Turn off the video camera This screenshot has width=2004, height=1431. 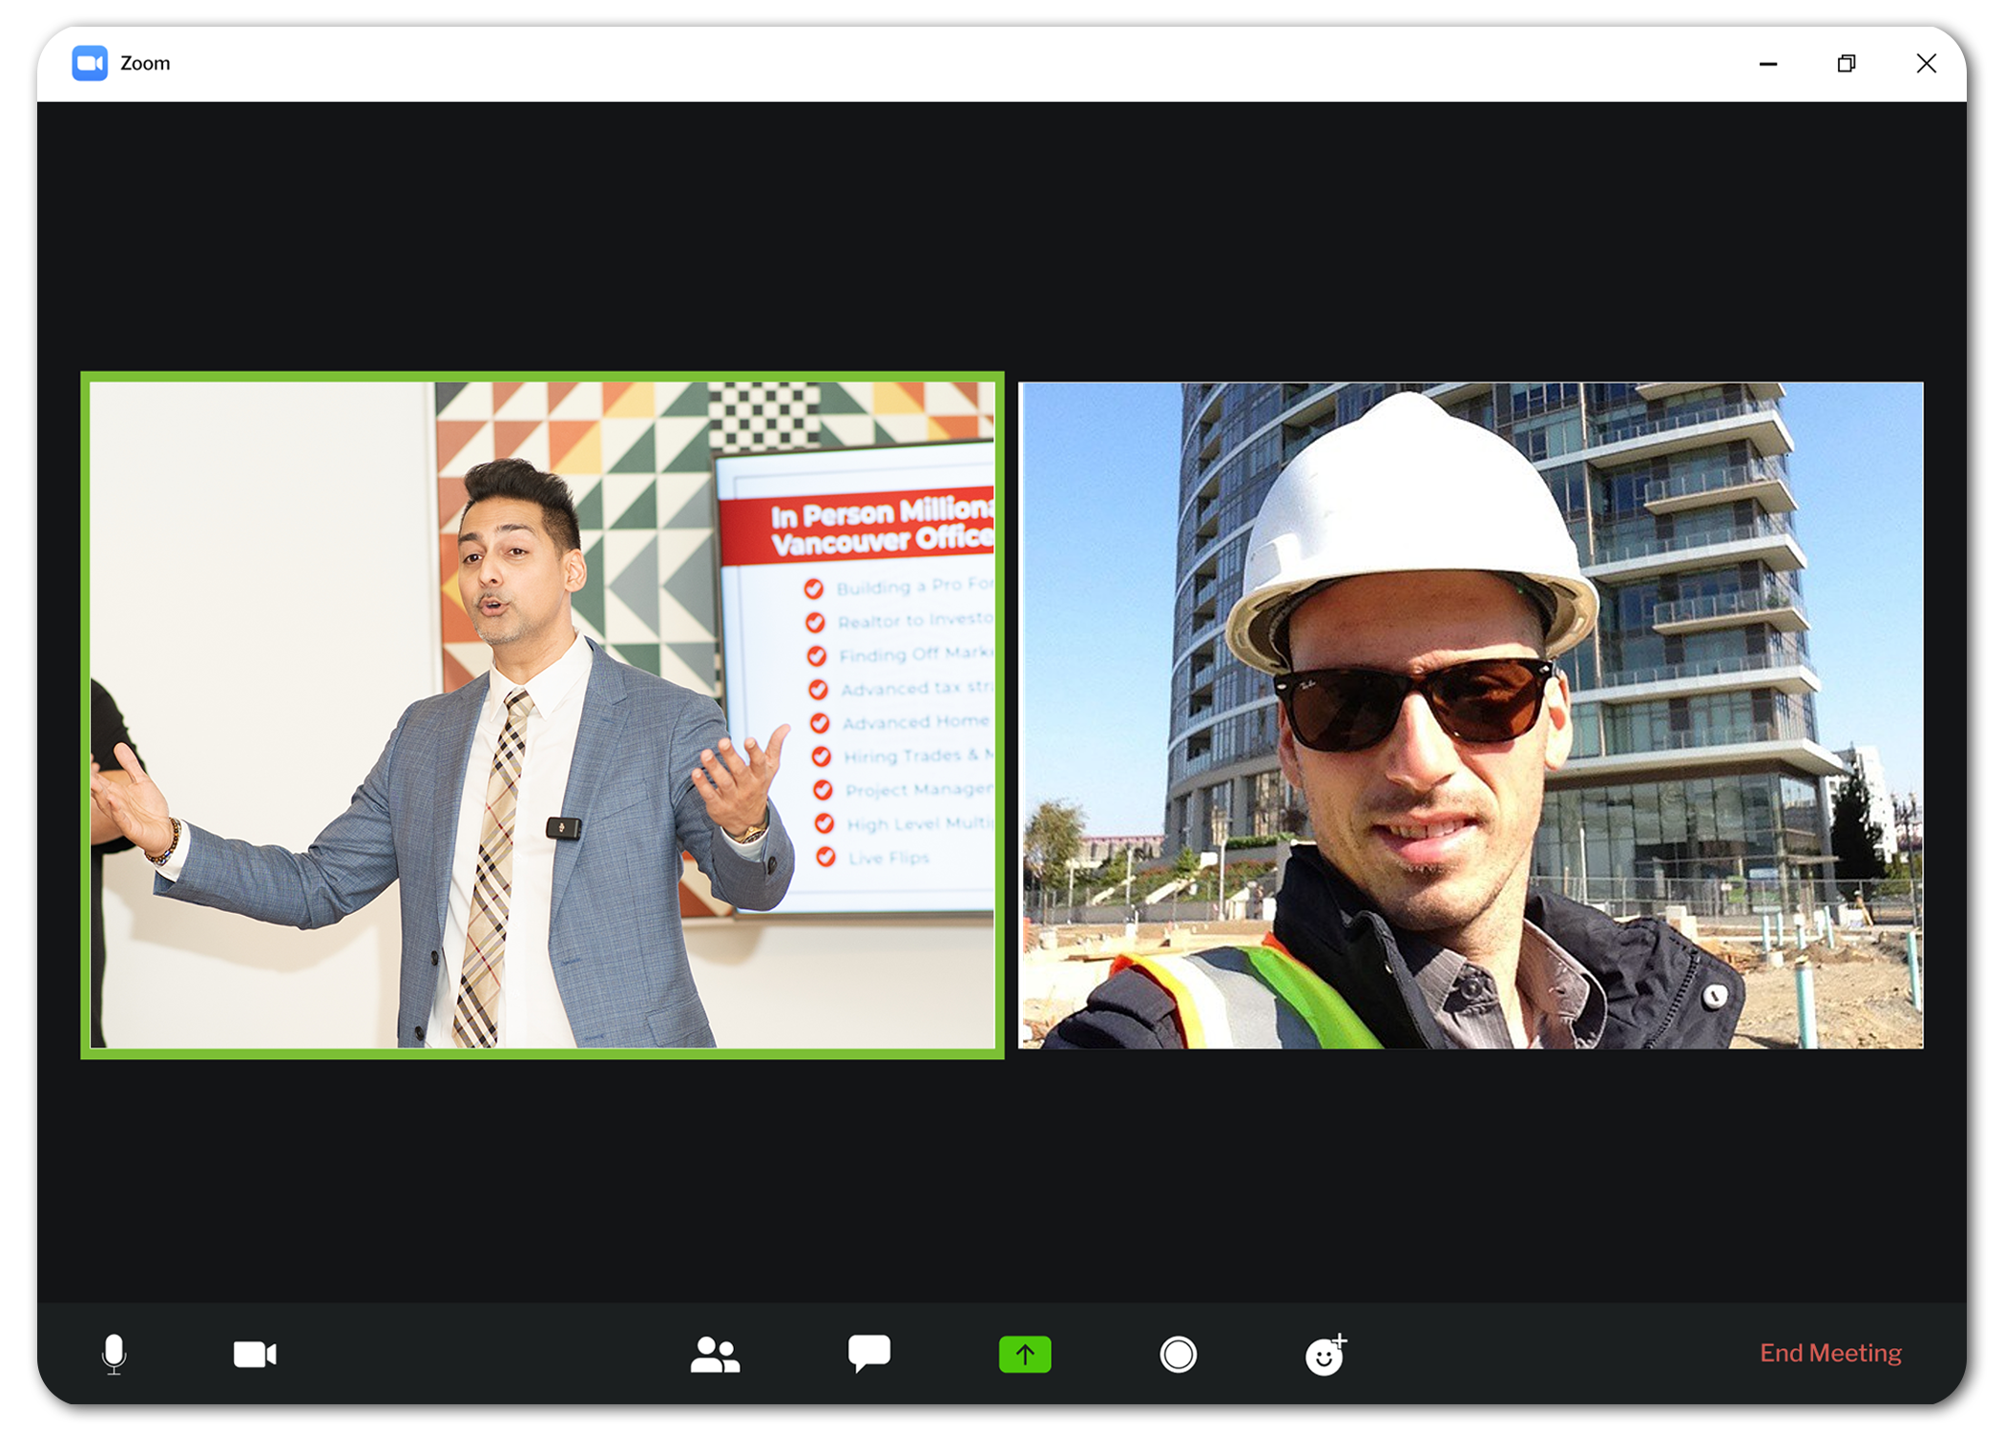coord(255,1354)
